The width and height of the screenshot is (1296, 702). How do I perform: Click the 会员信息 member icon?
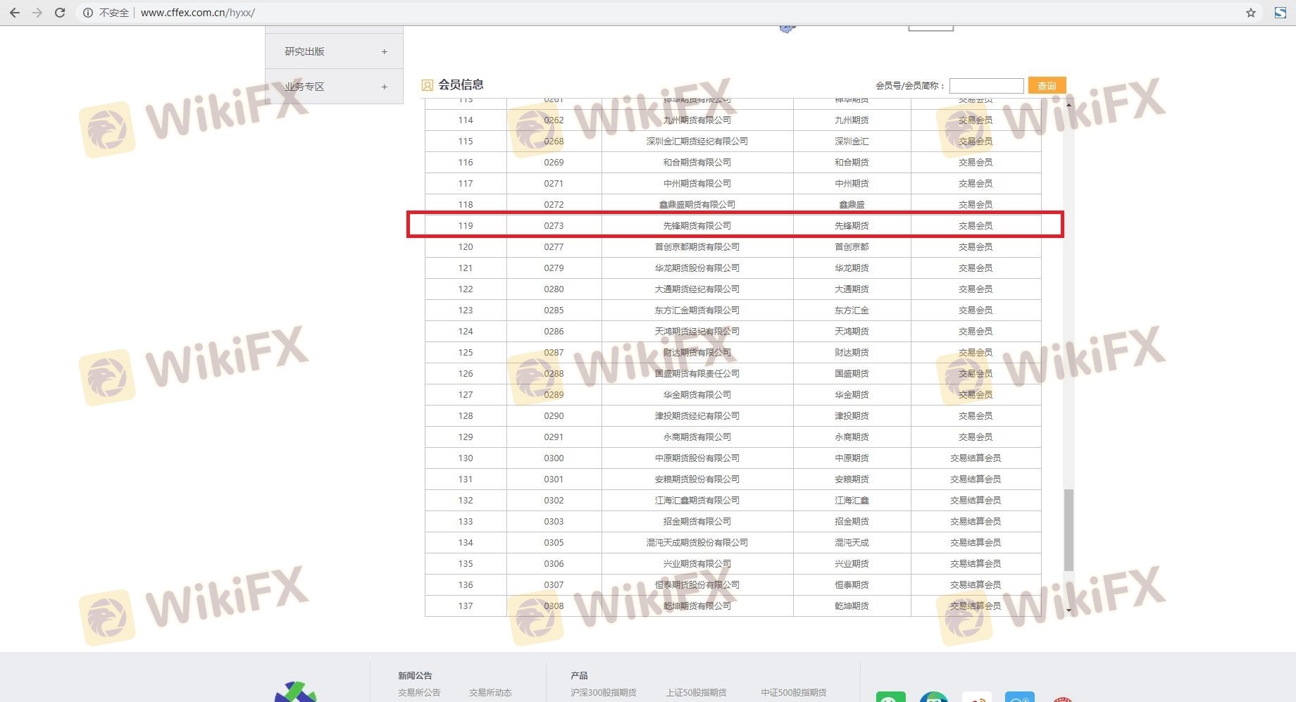pyautogui.click(x=427, y=85)
